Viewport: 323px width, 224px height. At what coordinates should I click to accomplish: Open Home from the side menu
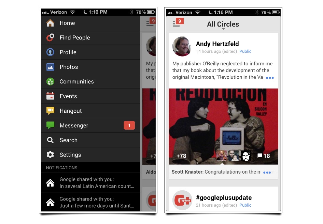(x=90, y=23)
